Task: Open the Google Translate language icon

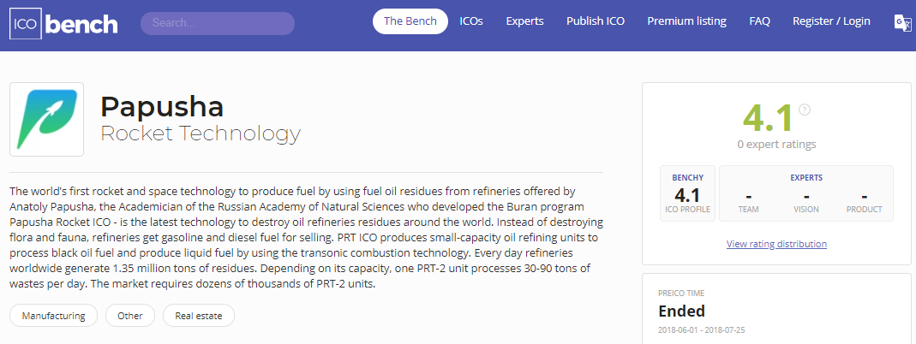Action: click(x=902, y=23)
